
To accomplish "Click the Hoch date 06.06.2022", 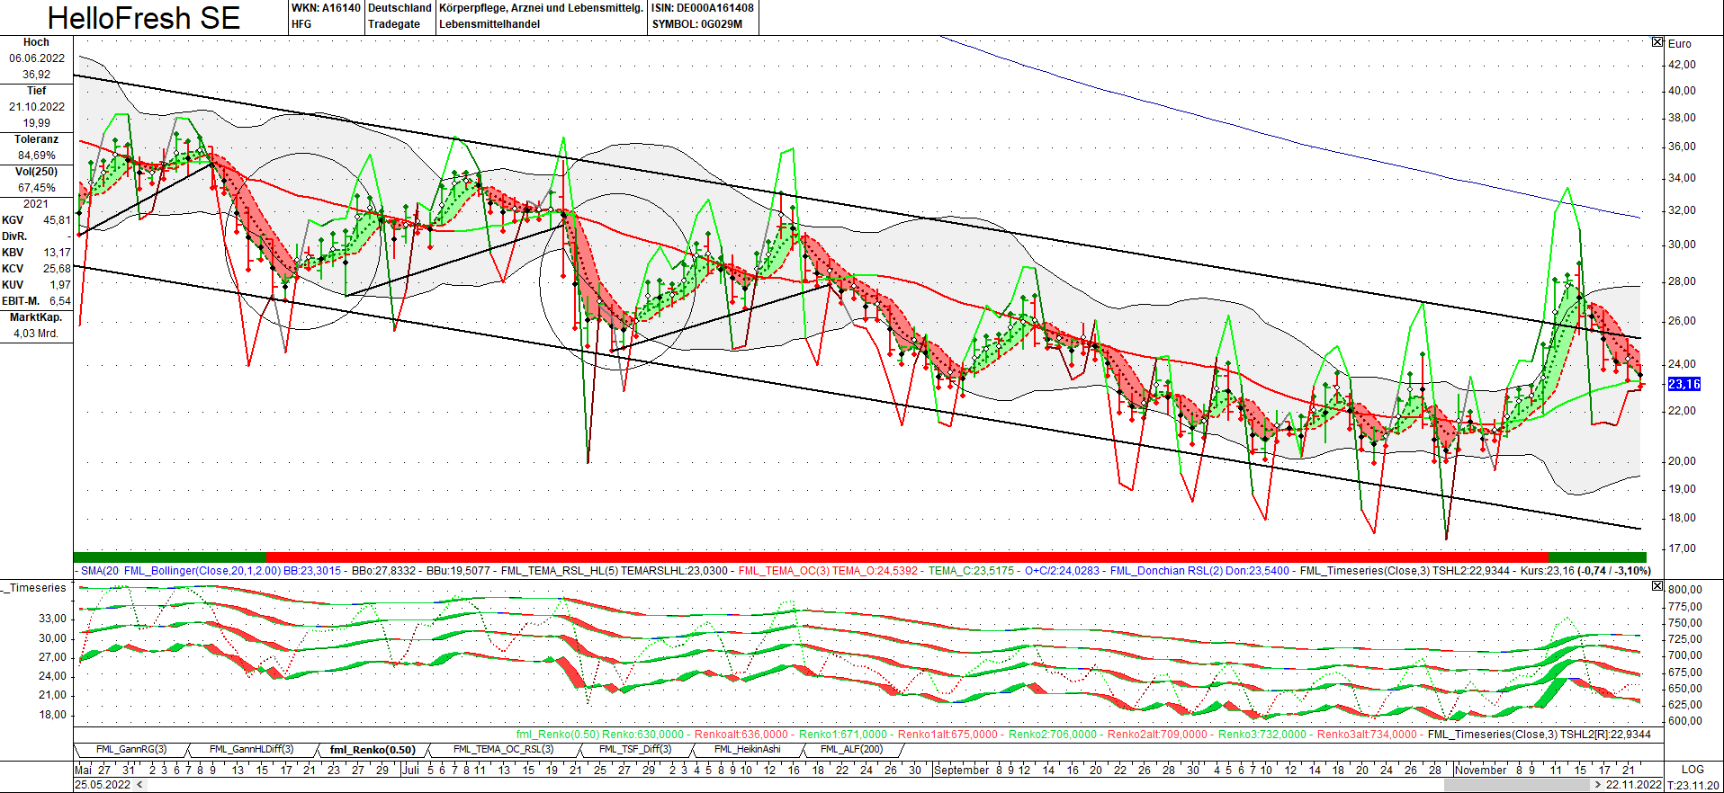I will [37, 58].
